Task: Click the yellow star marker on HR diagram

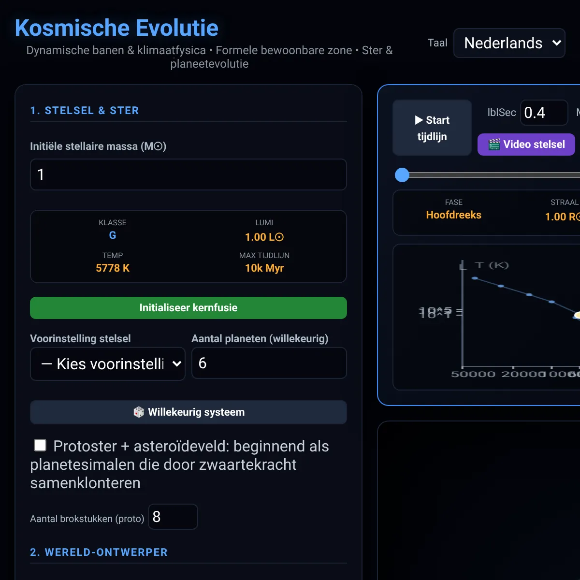Action: pos(578,315)
